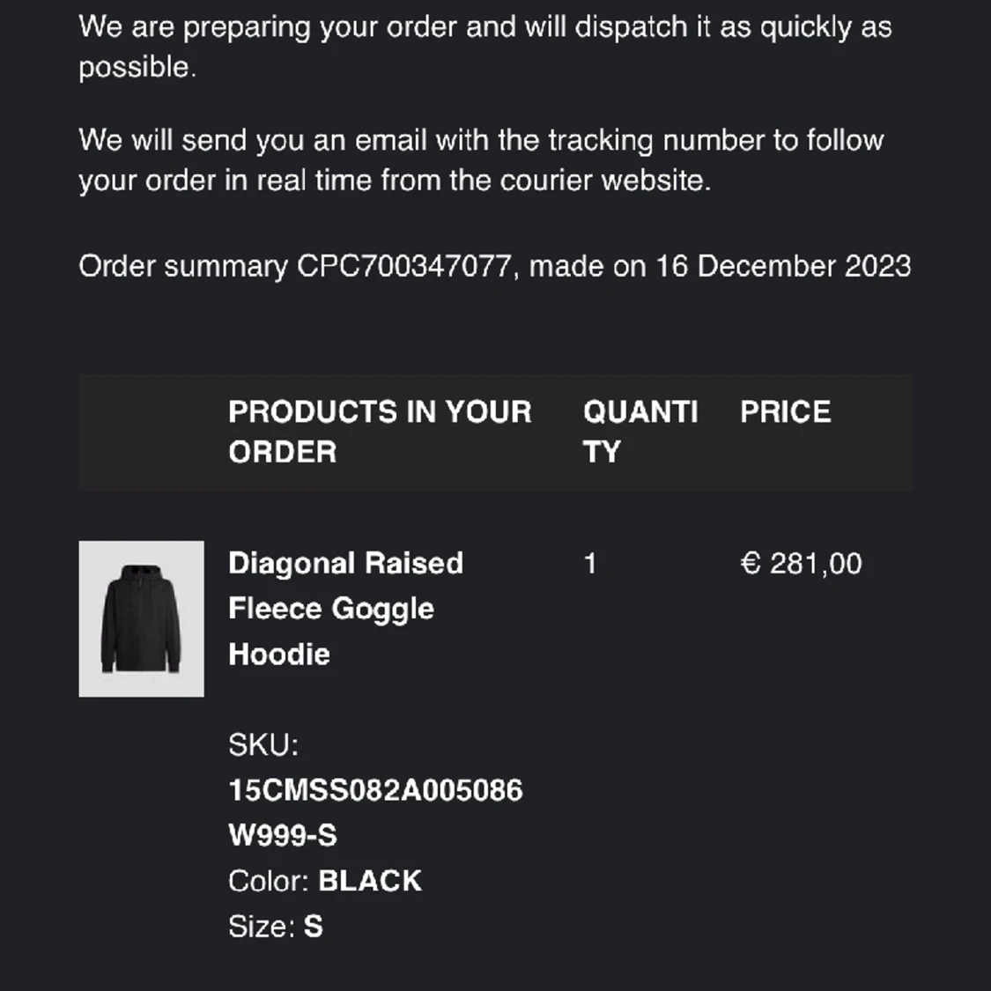This screenshot has height=991, width=991.
Task: Select the Color: BLACK label
Action: 325,880
